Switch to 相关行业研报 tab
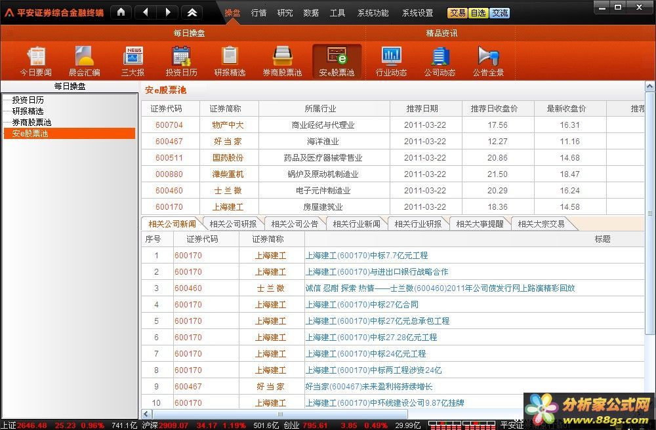Viewport: 656px width, 430px height. pos(418,224)
